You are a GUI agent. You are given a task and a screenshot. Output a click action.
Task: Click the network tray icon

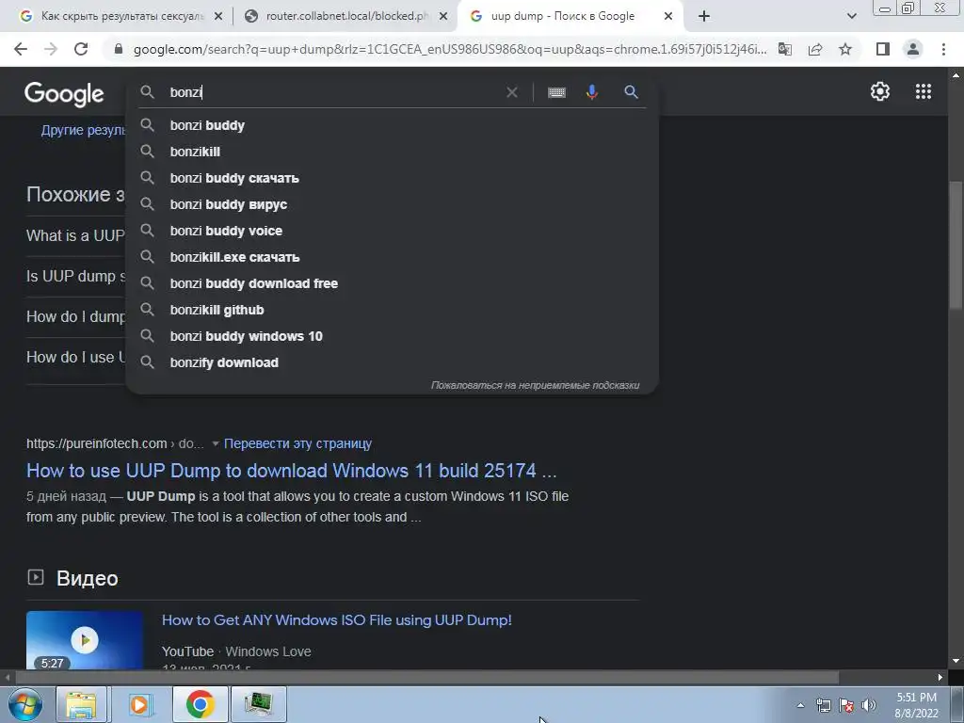[823, 705]
